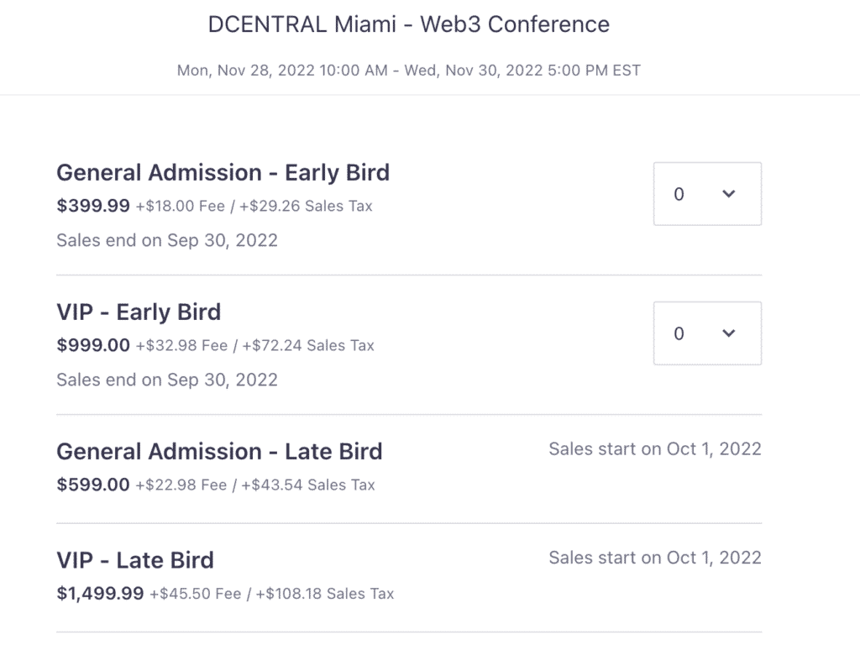Click chevron arrow in VIP Early Bird selector
The height and width of the screenshot is (650, 860).
(729, 333)
